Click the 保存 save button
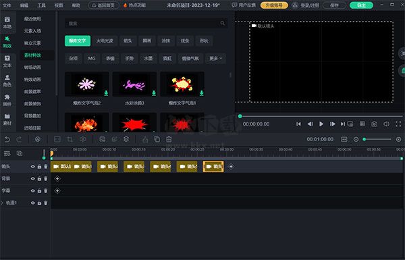This screenshot has width=405, height=260. (x=334, y=5)
